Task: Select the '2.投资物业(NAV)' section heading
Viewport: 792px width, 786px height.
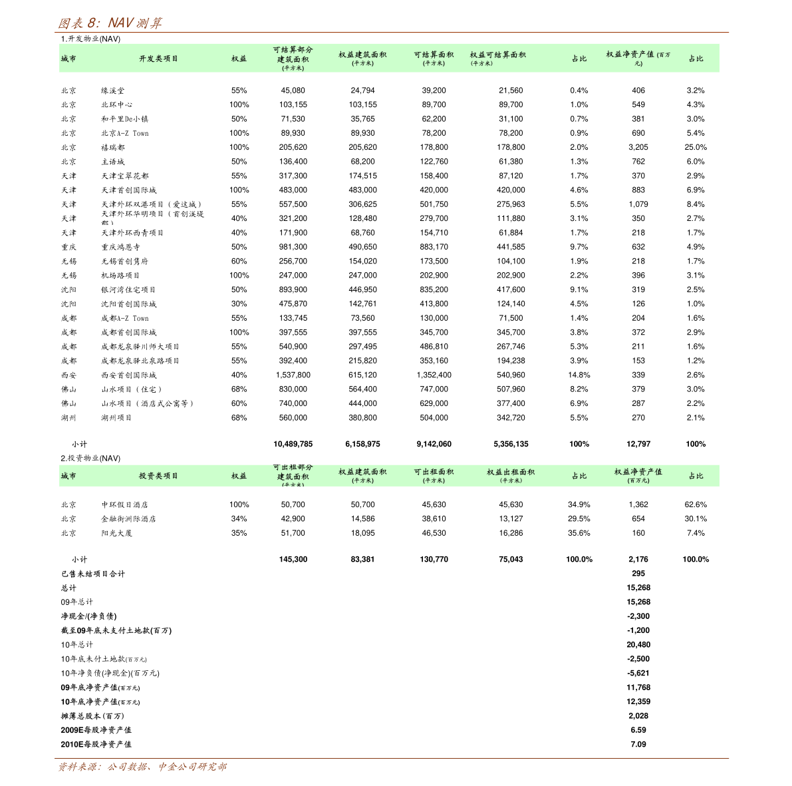Action: [90, 459]
